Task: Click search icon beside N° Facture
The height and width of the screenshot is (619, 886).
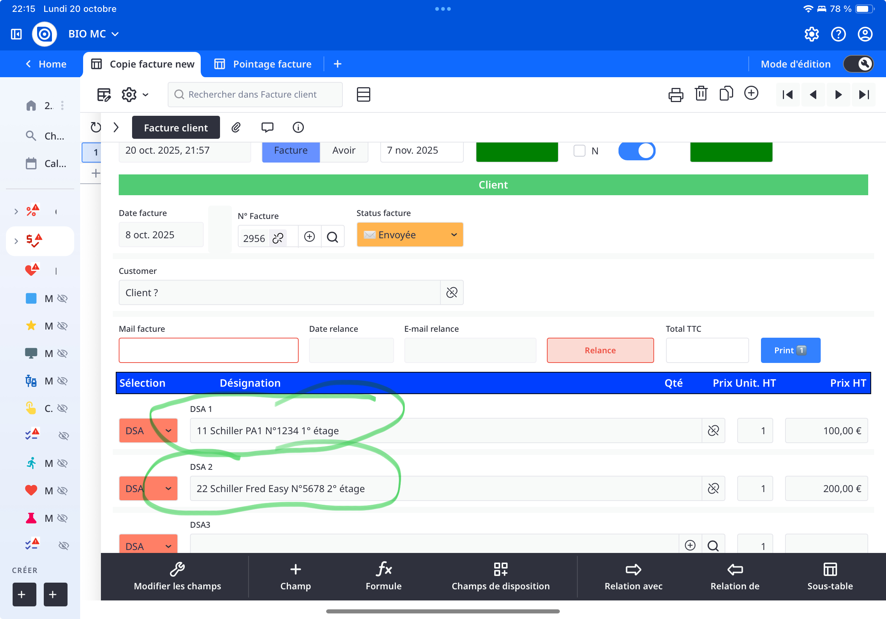Action: [x=332, y=236]
